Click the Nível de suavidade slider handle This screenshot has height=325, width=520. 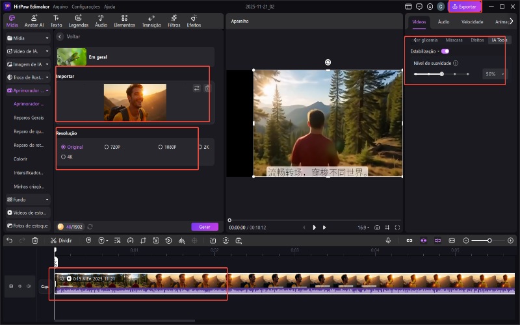(x=441, y=74)
